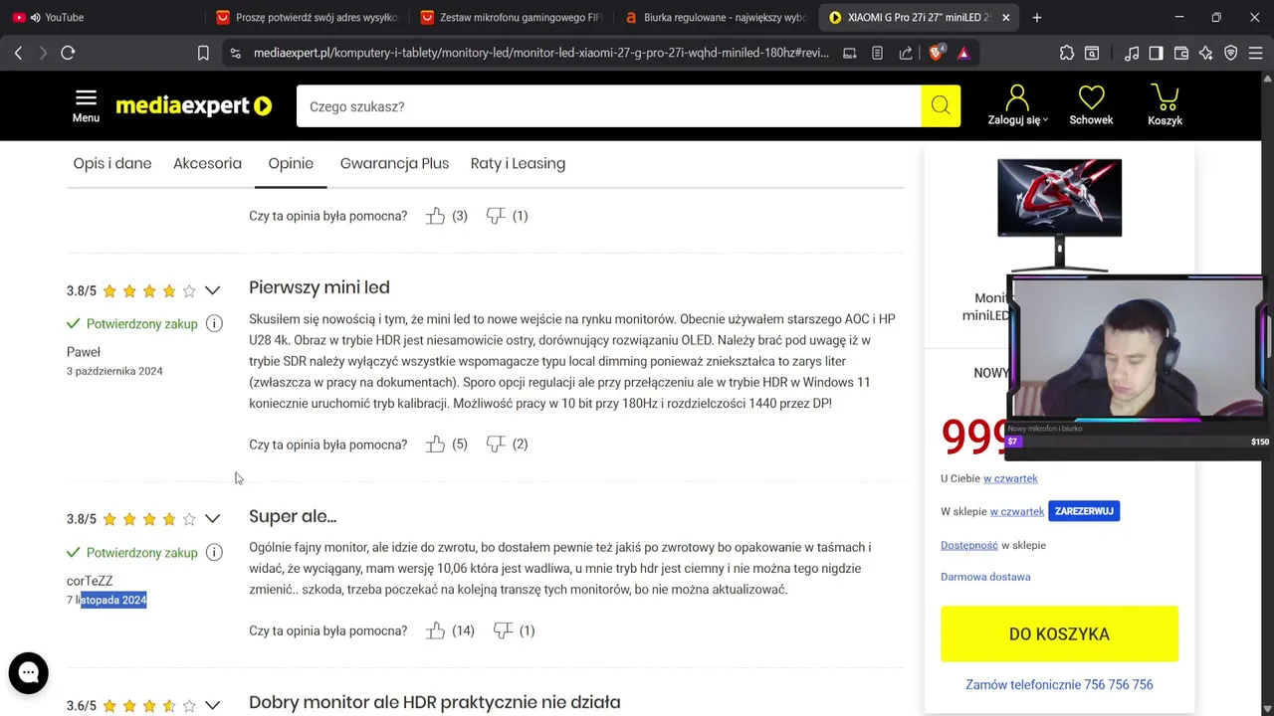Click the ZAREZERWUJ button
The width and height of the screenshot is (1274, 716).
tap(1084, 511)
